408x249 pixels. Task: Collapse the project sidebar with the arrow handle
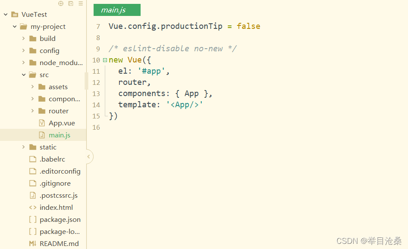click(x=90, y=156)
